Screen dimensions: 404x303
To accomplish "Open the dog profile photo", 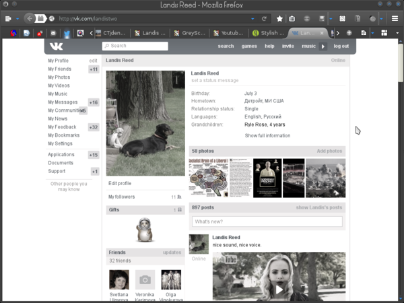I will pos(145,123).
